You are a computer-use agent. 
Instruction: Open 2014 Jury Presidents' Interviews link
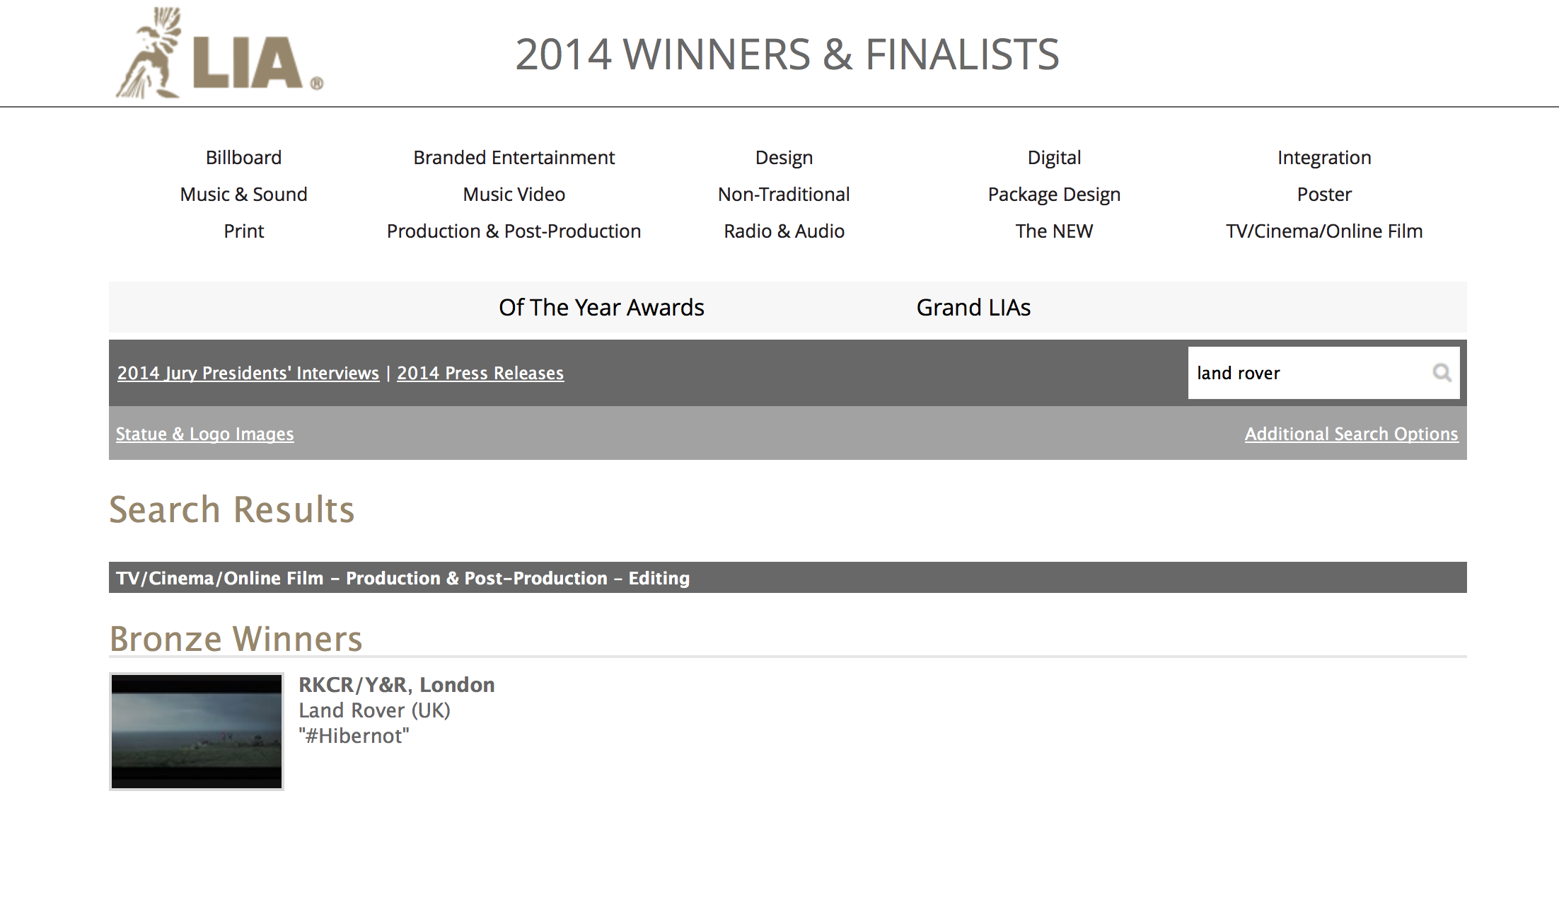pos(248,373)
